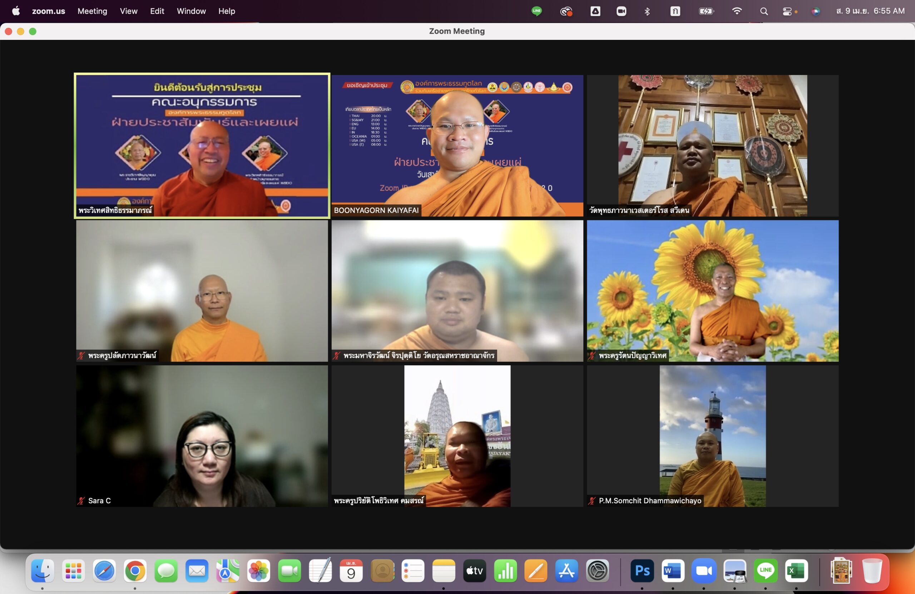Image resolution: width=915 pixels, height=594 pixels.
Task: Click the Bluetooth menu bar icon
Action: 647,11
